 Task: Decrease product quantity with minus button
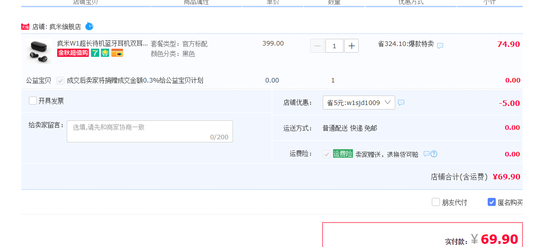coord(317,46)
